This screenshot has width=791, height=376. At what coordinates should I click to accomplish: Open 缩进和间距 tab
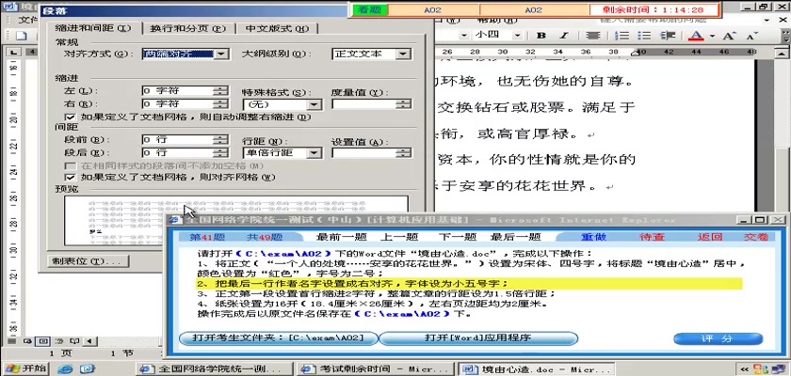[93, 28]
